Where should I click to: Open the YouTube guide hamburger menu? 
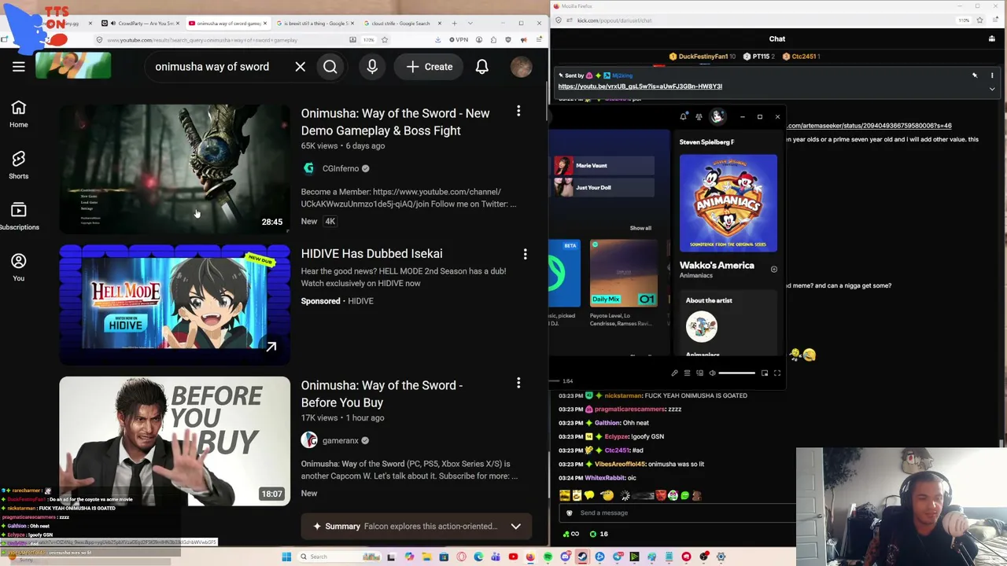pyautogui.click(x=19, y=67)
